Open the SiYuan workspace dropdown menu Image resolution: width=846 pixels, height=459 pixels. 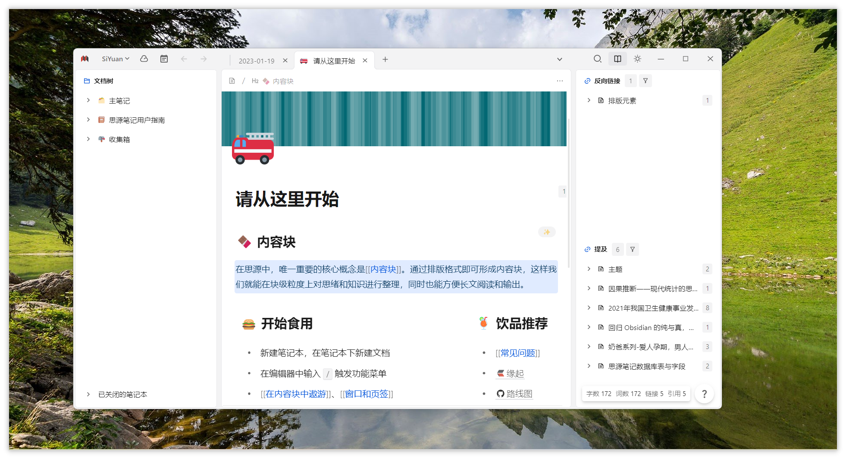point(116,59)
